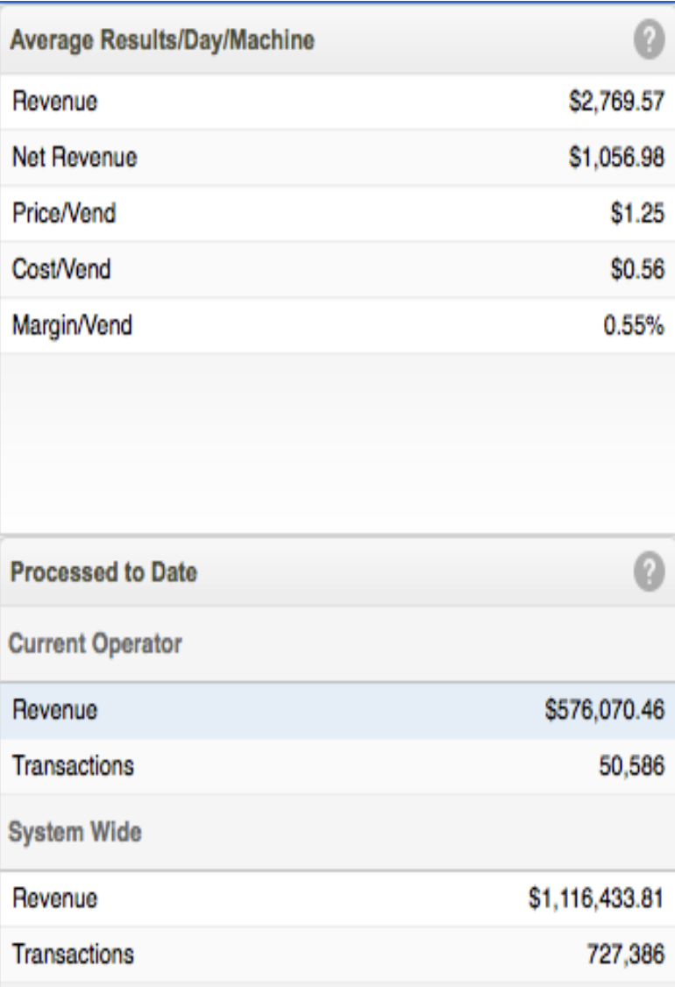The height and width of the screenshot is (987, 675).
Task: Select the $2,769.57 revenue value
Action: [x=616, y=102]
